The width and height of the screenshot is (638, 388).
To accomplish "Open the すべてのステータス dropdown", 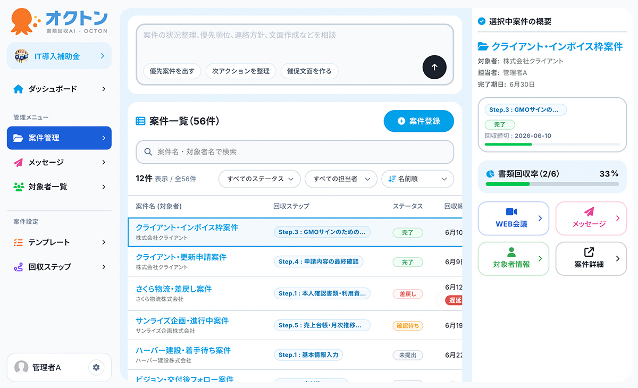I will (x=259, y=179).
